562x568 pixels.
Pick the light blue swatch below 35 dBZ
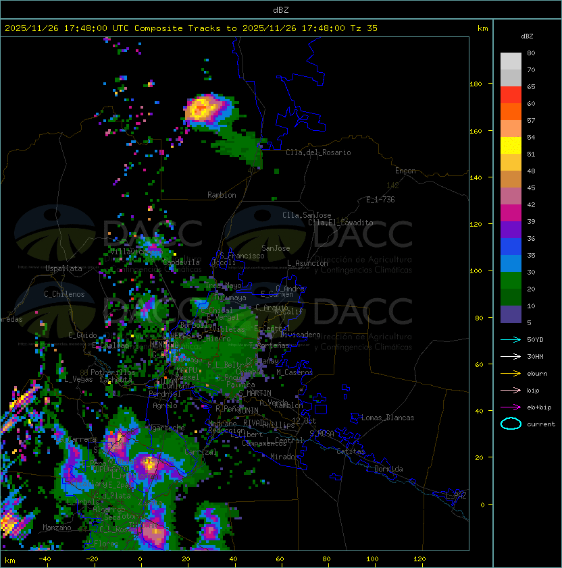(511, 263)
